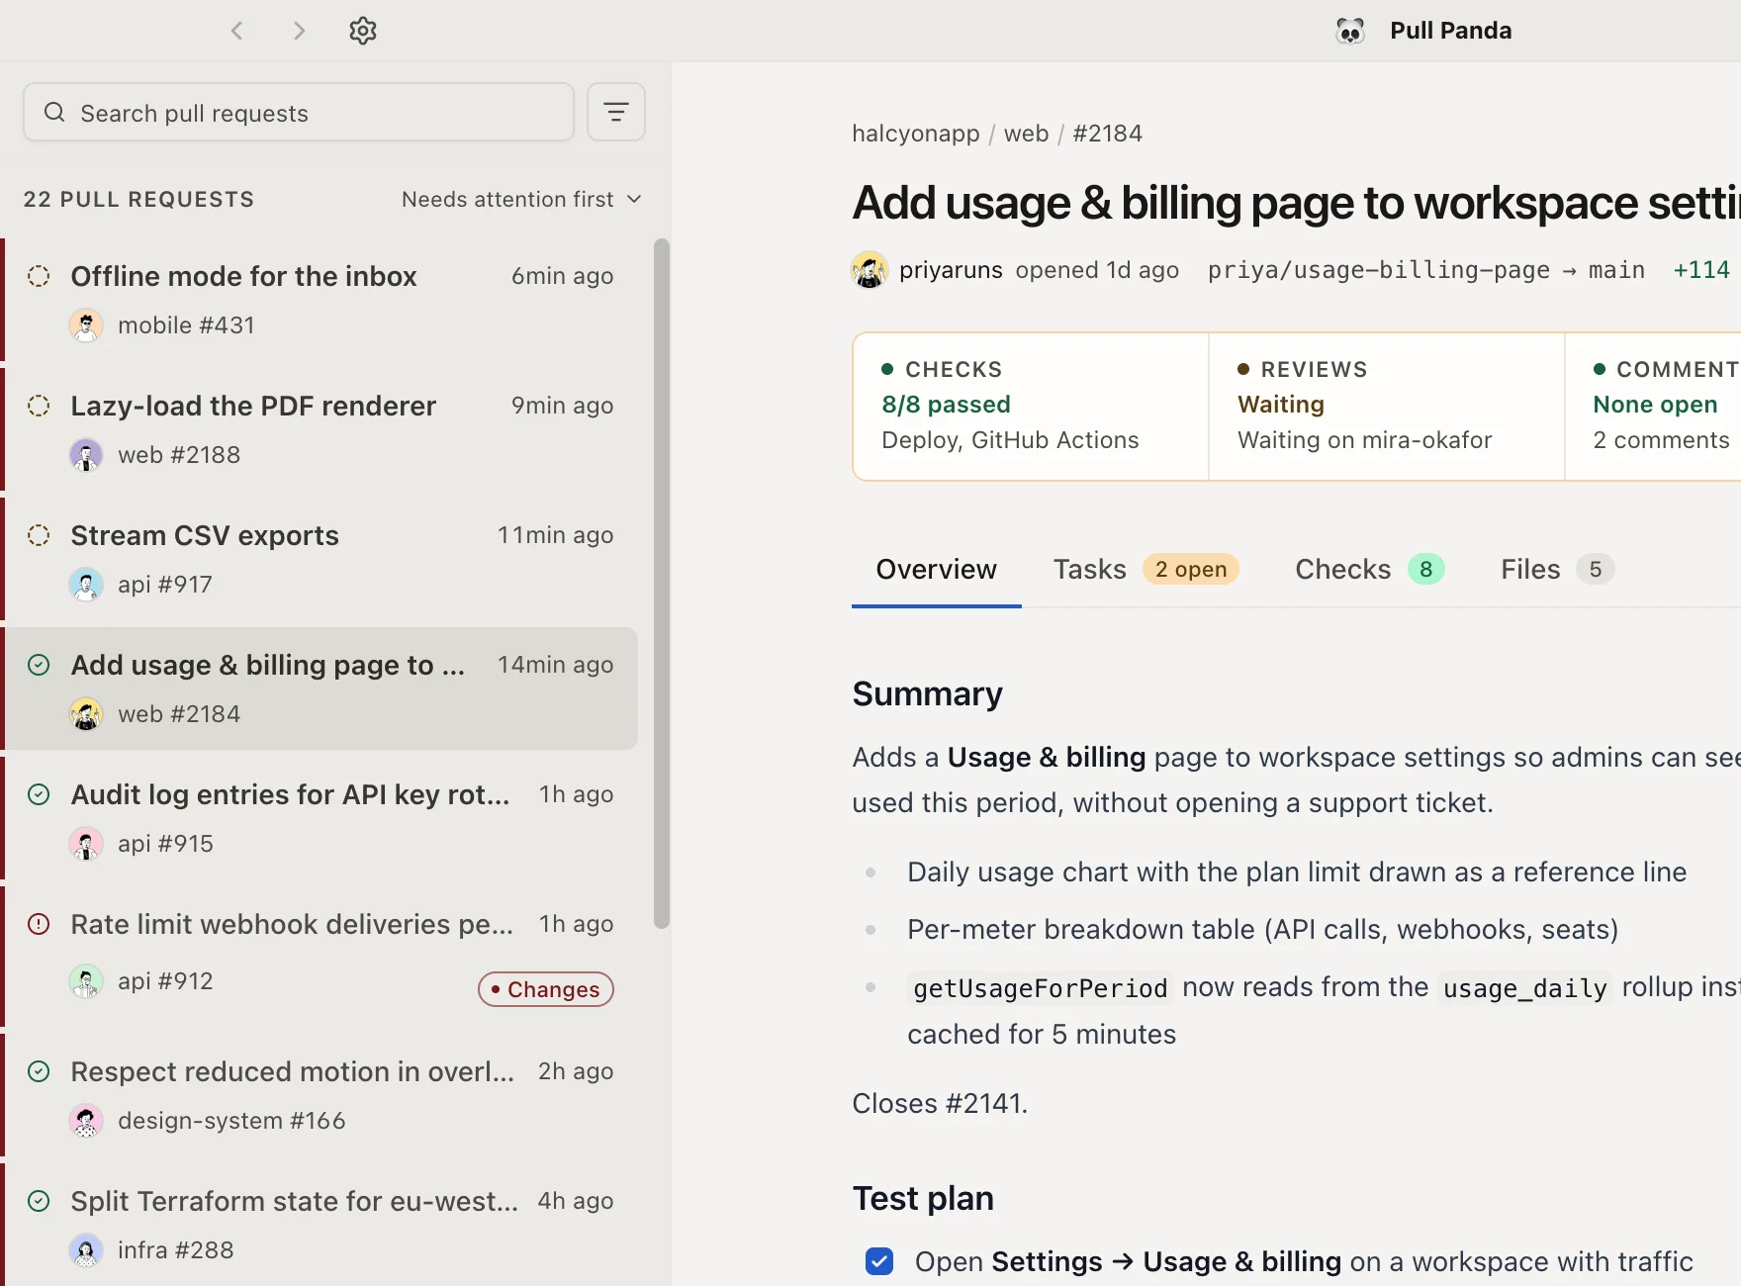Go back with the left chevron arrow
Screen dimensions: 1741x1286
[236, 31]
